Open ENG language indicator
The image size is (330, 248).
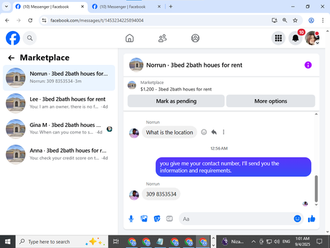(286, 241)
